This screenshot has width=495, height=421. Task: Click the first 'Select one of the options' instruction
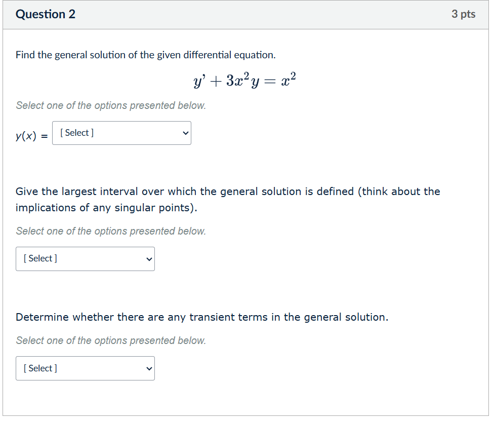[110, 105]
